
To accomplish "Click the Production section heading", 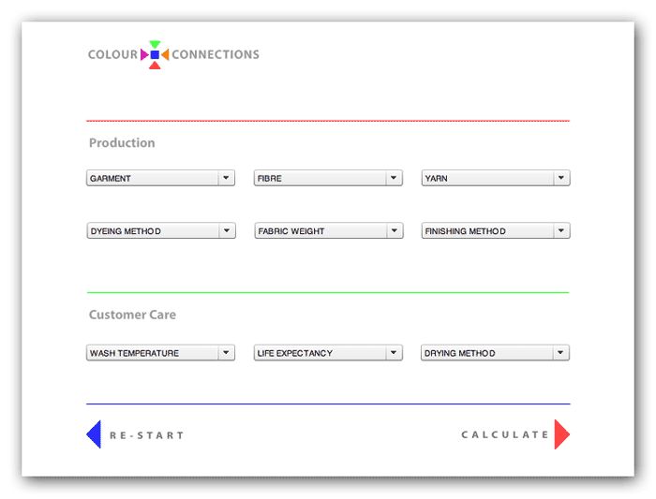I will (122, 143).
